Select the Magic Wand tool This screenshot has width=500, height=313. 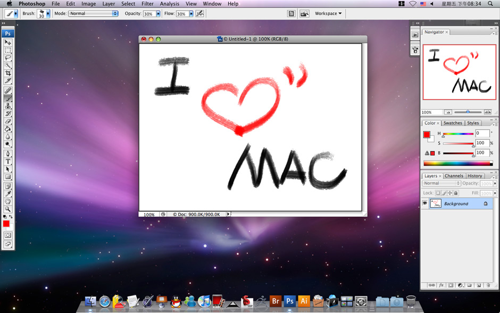click(x=7, y=65)
